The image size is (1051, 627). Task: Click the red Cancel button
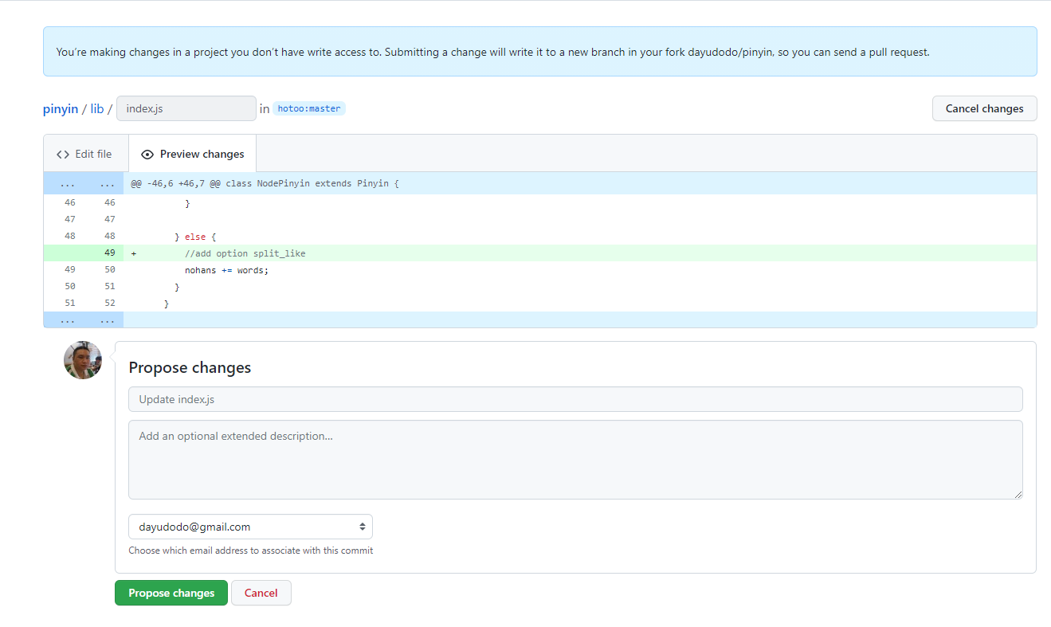261,593
